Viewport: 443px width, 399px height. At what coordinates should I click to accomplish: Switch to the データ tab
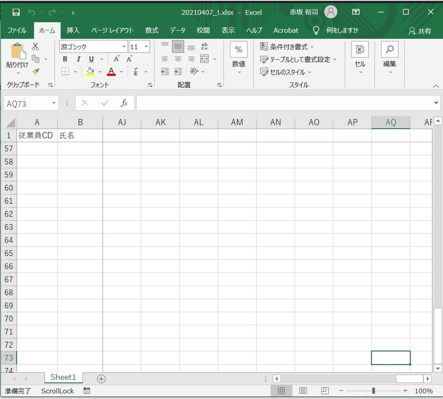point(177,30)
